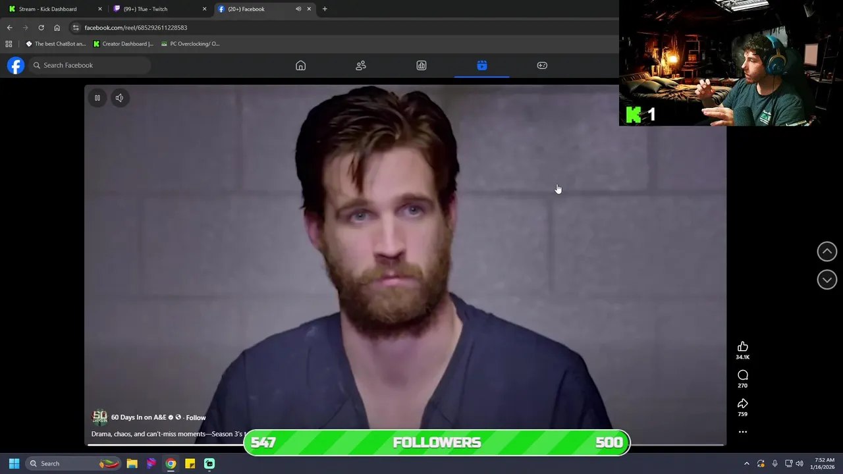This screenshot has height=474, width=843.
Task: Open the teal robot taskbar app
Action: click(x=209, y=463)
